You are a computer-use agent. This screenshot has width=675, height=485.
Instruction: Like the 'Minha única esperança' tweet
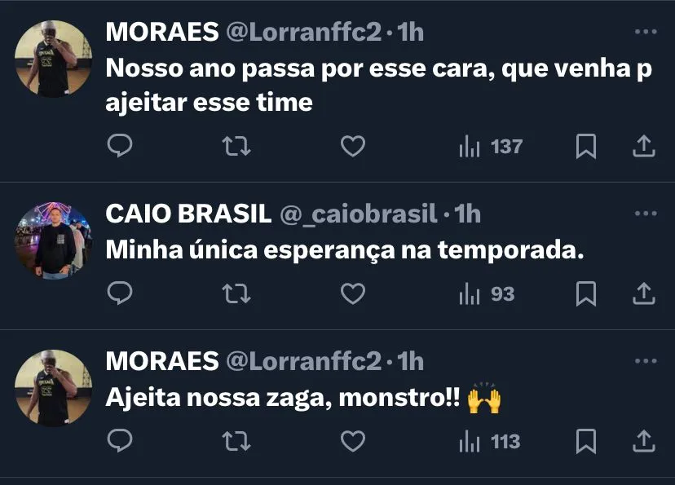pyautogui.click(x=352, y=293)
